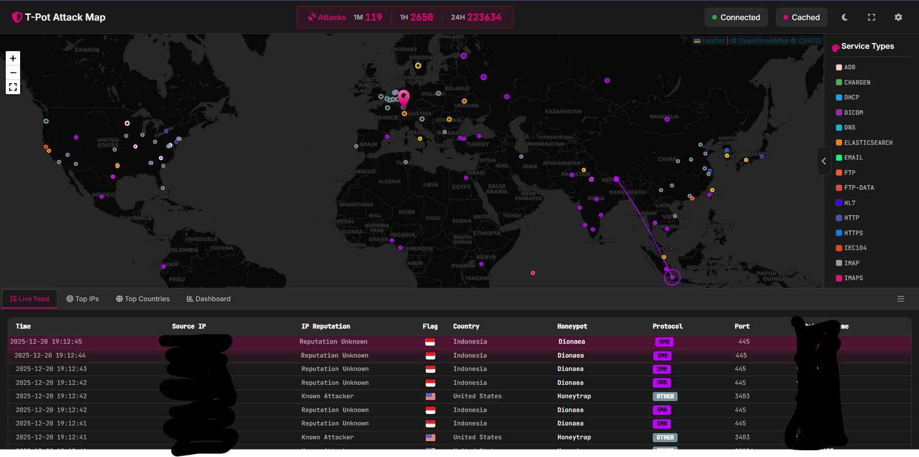Click the map fullscreen control icon

click(13, 87)
